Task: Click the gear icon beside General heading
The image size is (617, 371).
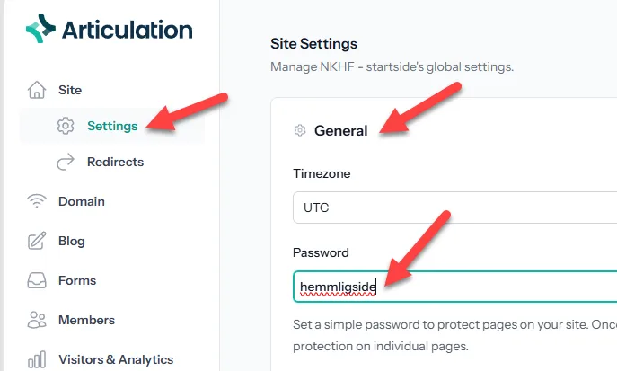Action: [300, 130]
